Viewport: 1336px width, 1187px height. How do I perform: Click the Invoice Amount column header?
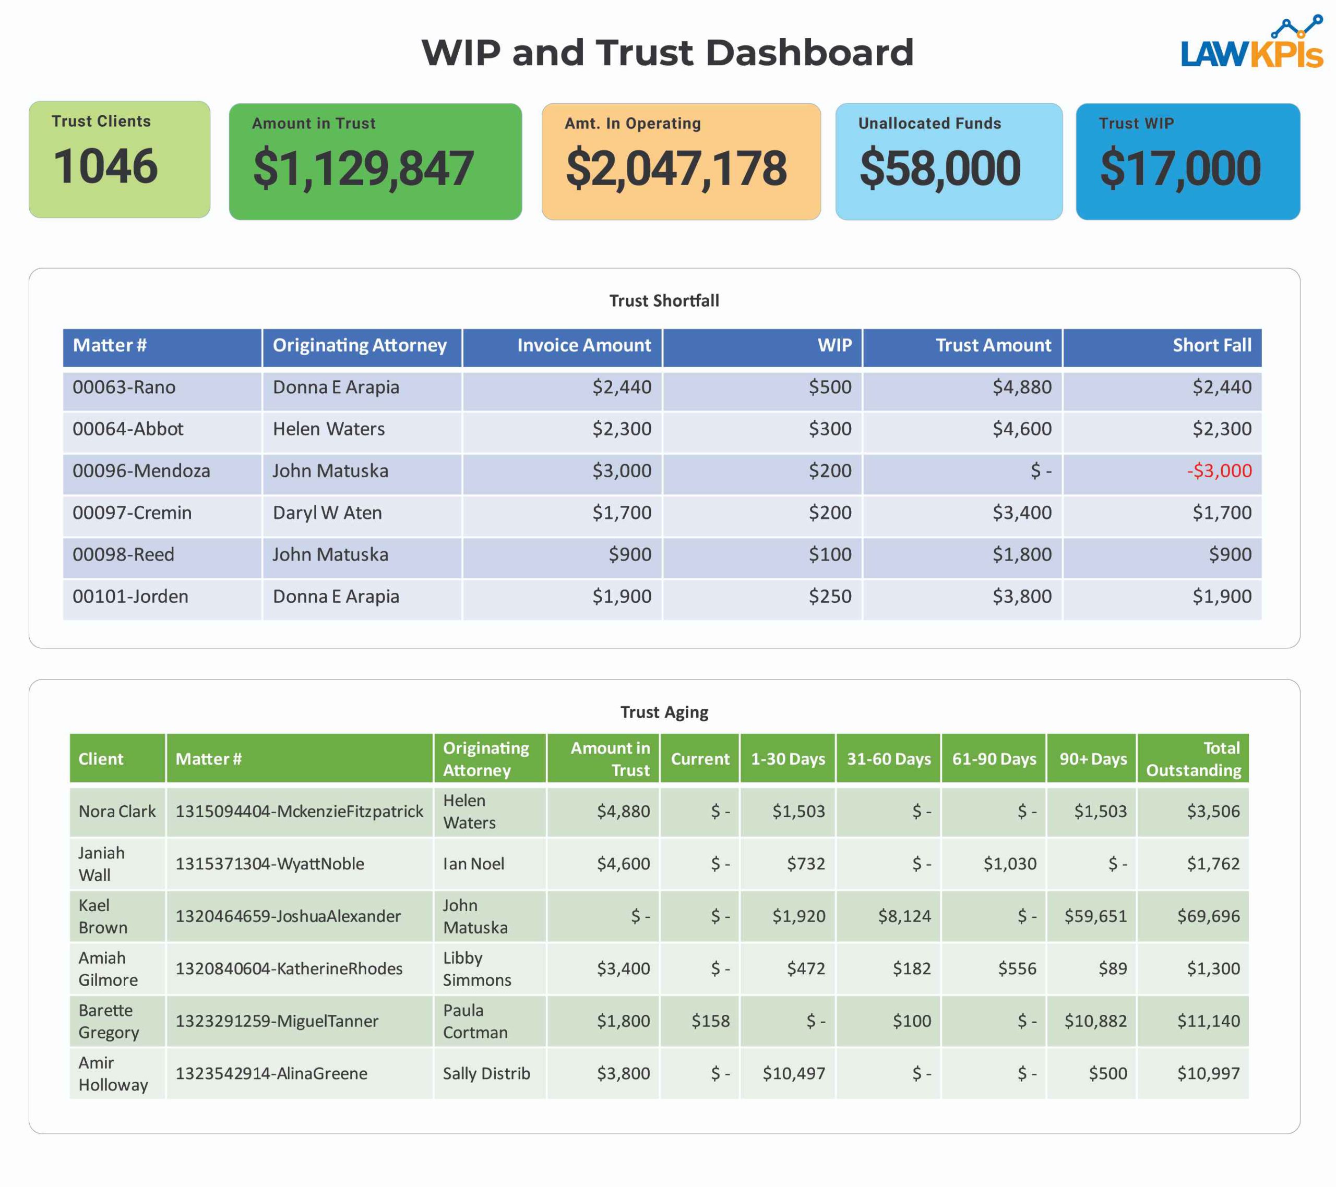[583, 346]
